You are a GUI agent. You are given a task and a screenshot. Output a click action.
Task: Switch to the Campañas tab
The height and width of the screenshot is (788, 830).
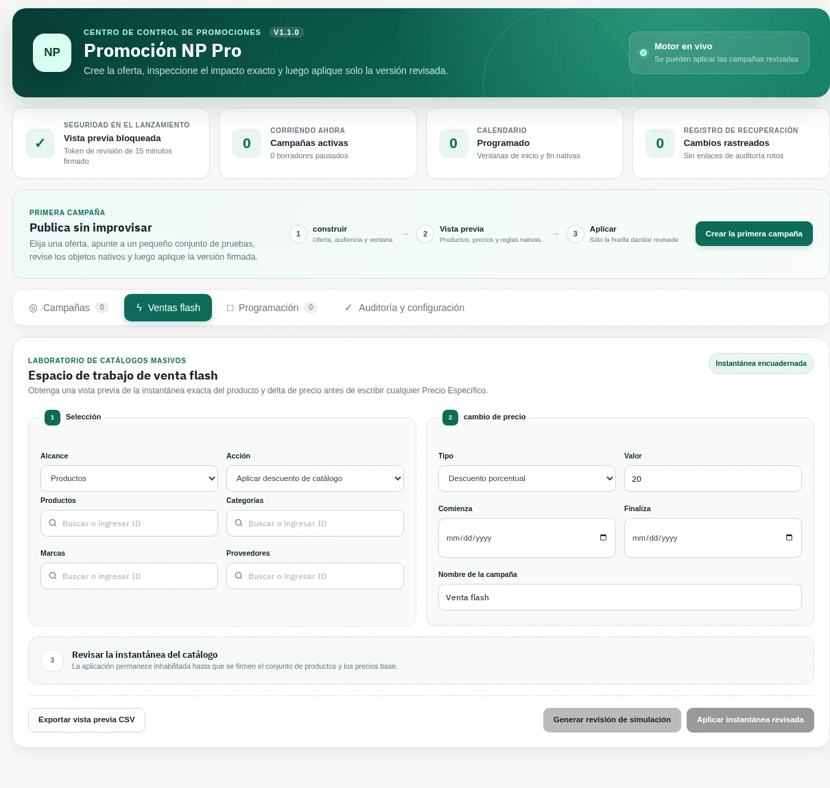click(69, 308)
